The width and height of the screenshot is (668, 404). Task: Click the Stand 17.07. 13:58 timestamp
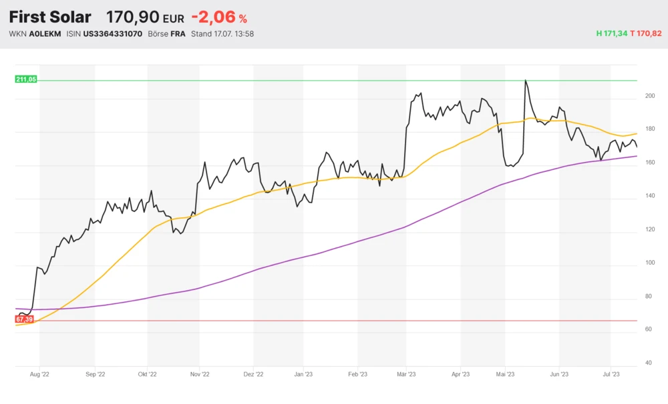(x=222, y=33)
